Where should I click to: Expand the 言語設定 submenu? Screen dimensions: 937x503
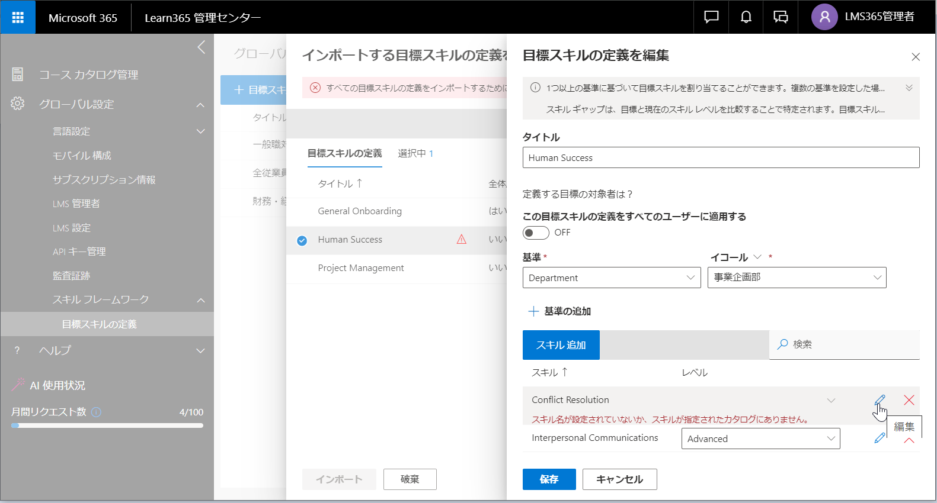[200, 131]
